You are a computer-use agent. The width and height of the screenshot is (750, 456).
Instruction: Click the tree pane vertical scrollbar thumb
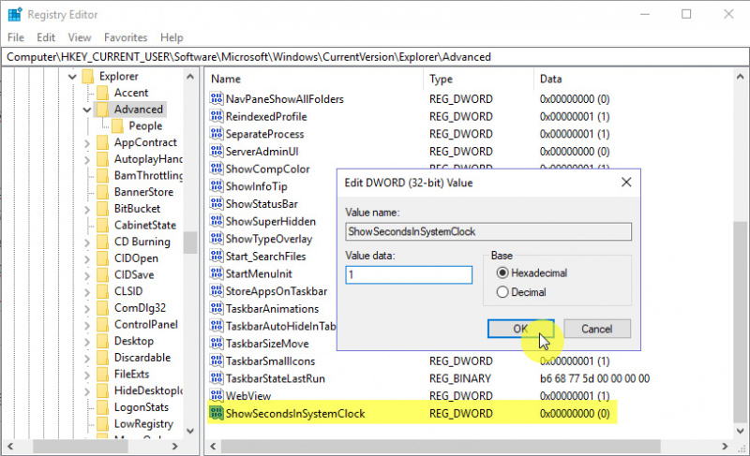pyautogui.click(x=190, y=243)
